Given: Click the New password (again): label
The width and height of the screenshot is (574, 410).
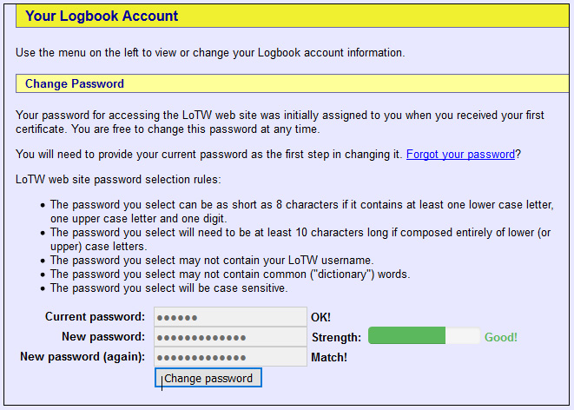Looking at the screenshot, I should pyautogui.click(x=82, y=357).
